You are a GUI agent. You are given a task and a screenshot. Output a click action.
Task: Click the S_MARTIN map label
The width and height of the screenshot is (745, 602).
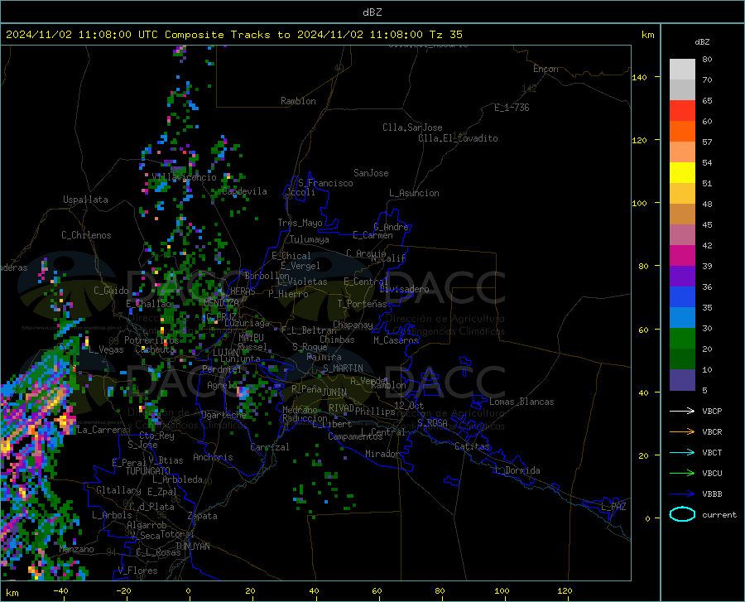[343, 368]
